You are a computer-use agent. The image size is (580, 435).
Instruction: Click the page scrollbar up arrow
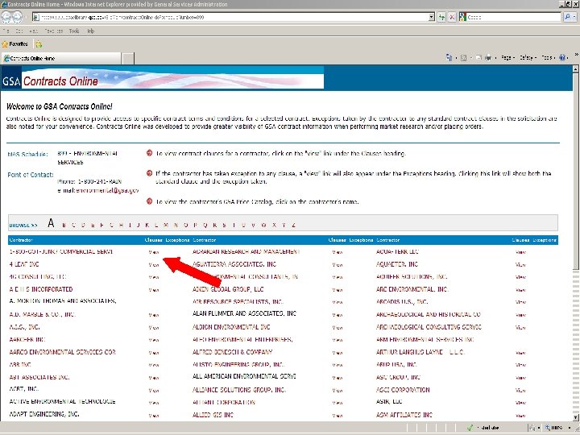tap(575, 69)
